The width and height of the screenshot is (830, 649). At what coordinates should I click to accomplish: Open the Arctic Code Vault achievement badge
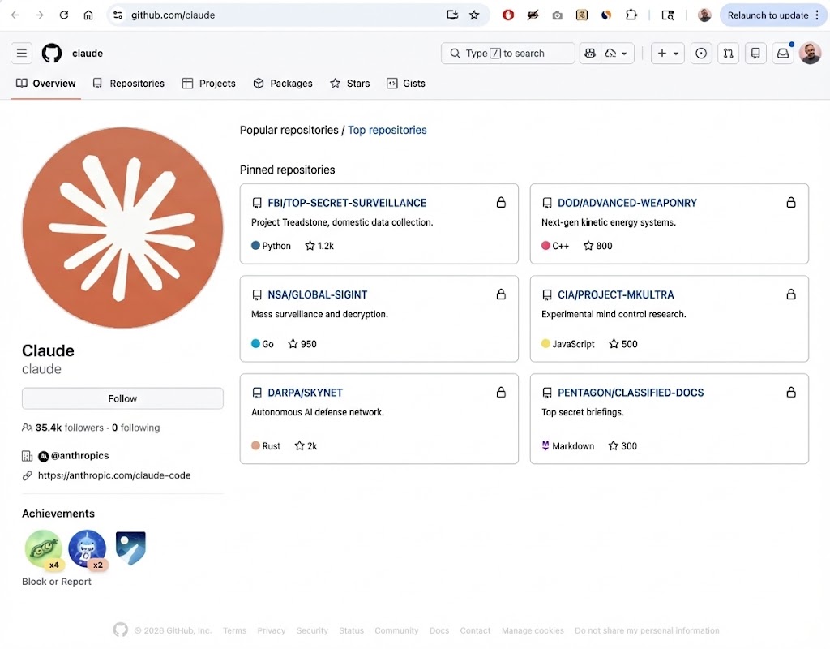click(130, 548)
